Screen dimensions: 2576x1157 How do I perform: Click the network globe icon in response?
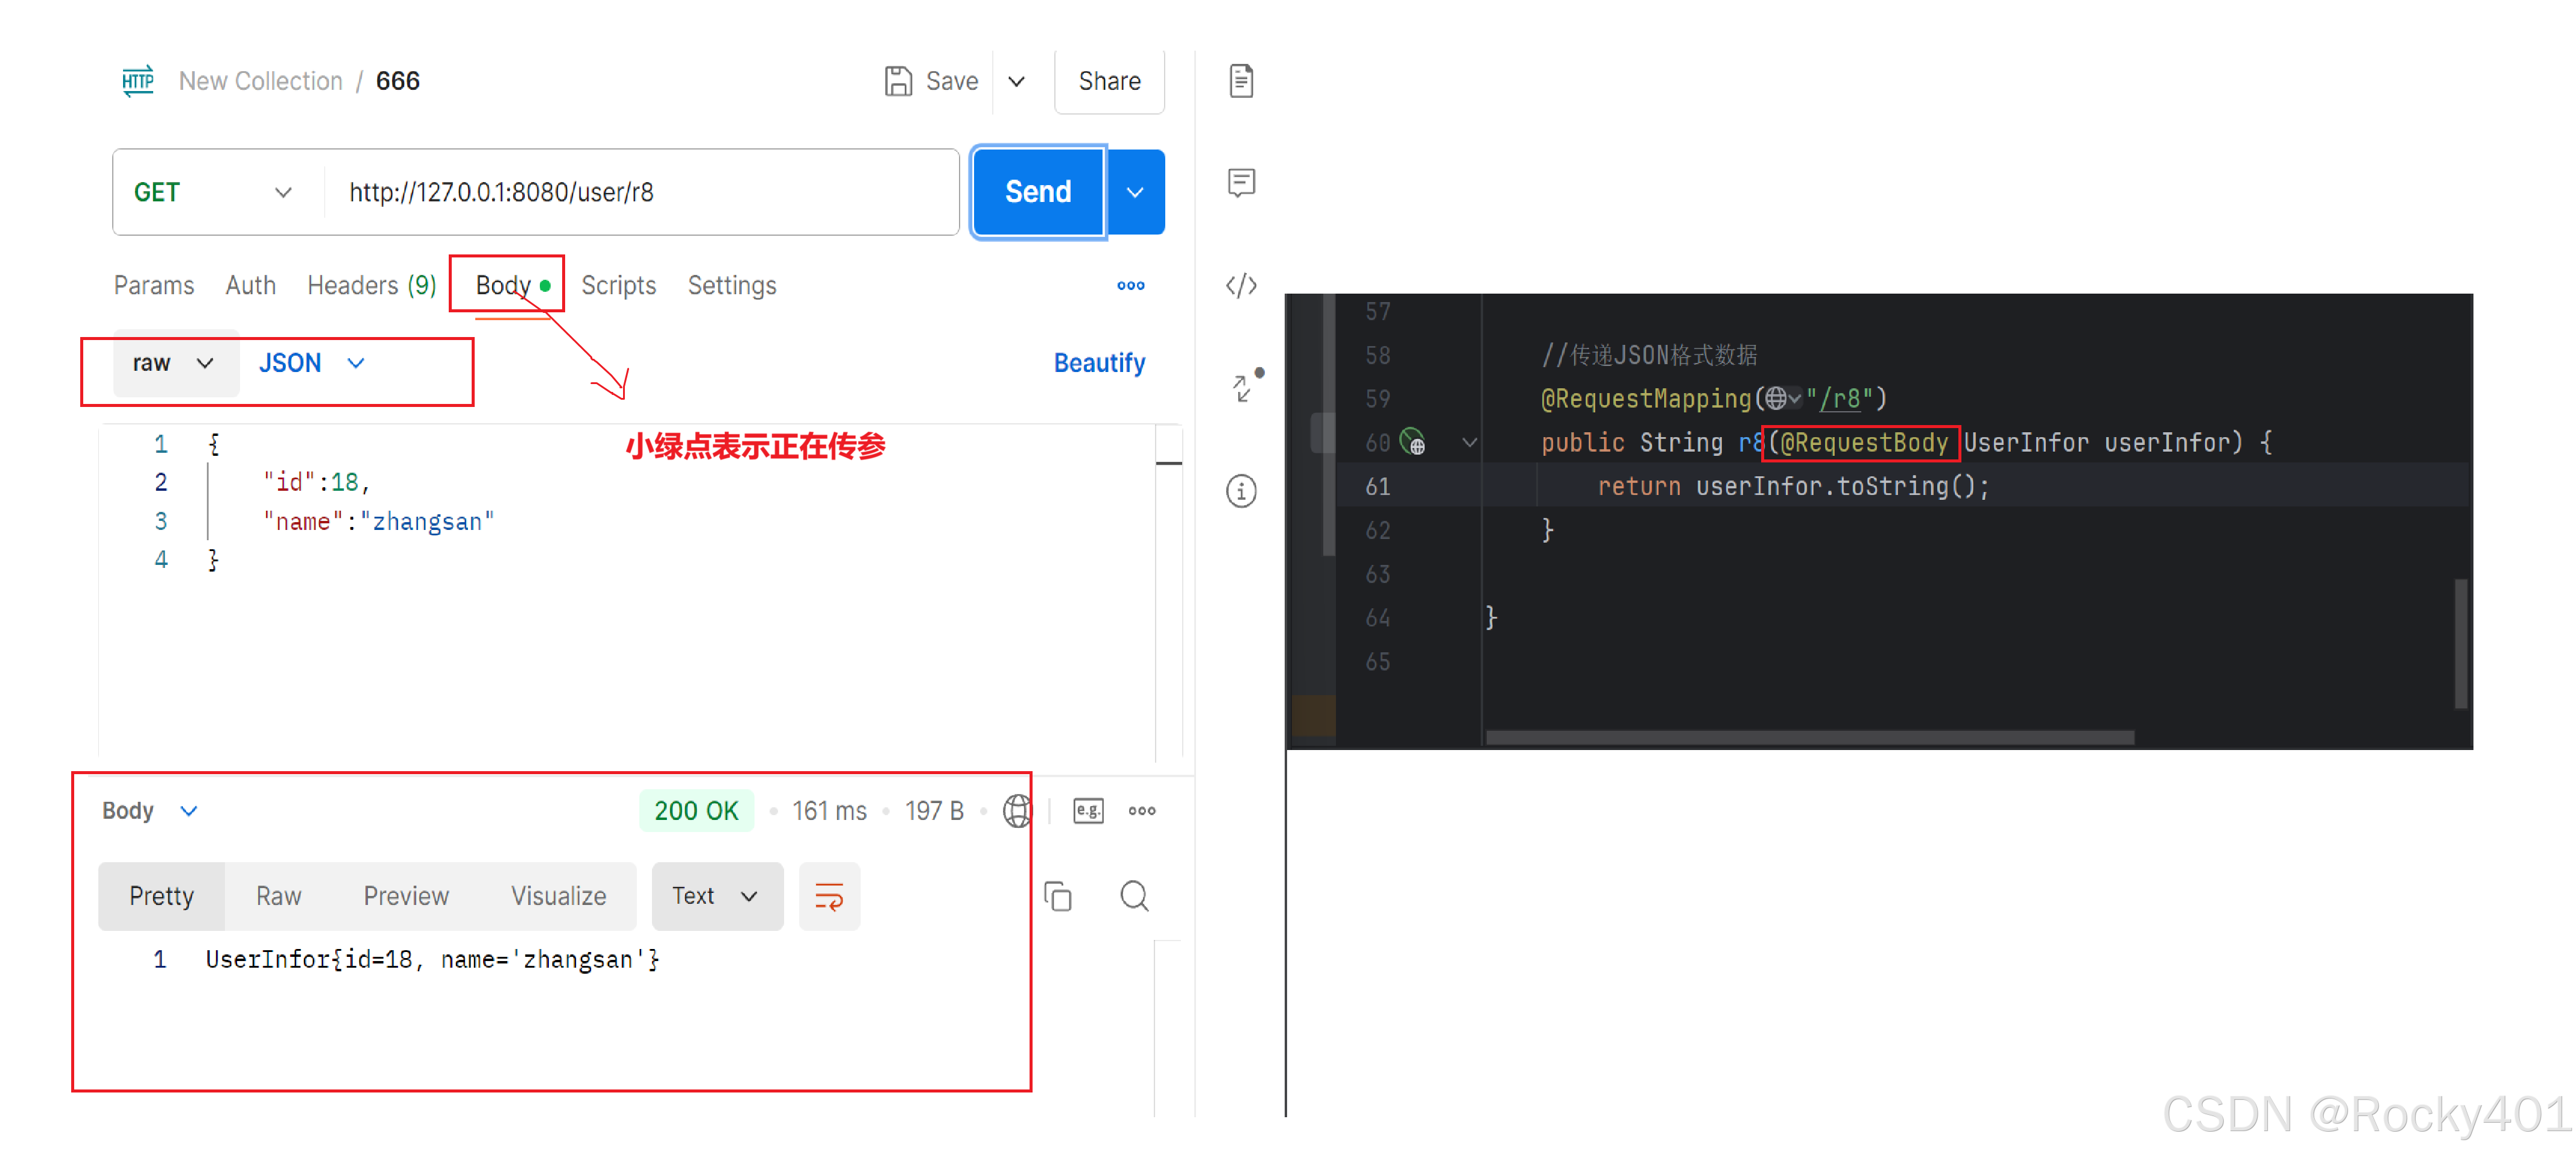pos(1017,810)
